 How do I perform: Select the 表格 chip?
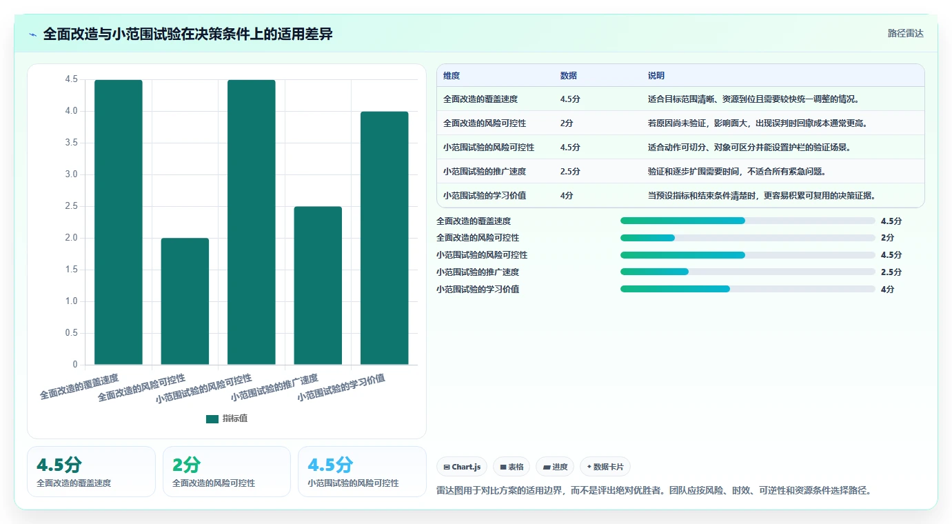(512, 467)
